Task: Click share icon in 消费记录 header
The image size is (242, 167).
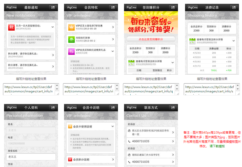Action: click(234, 8)
